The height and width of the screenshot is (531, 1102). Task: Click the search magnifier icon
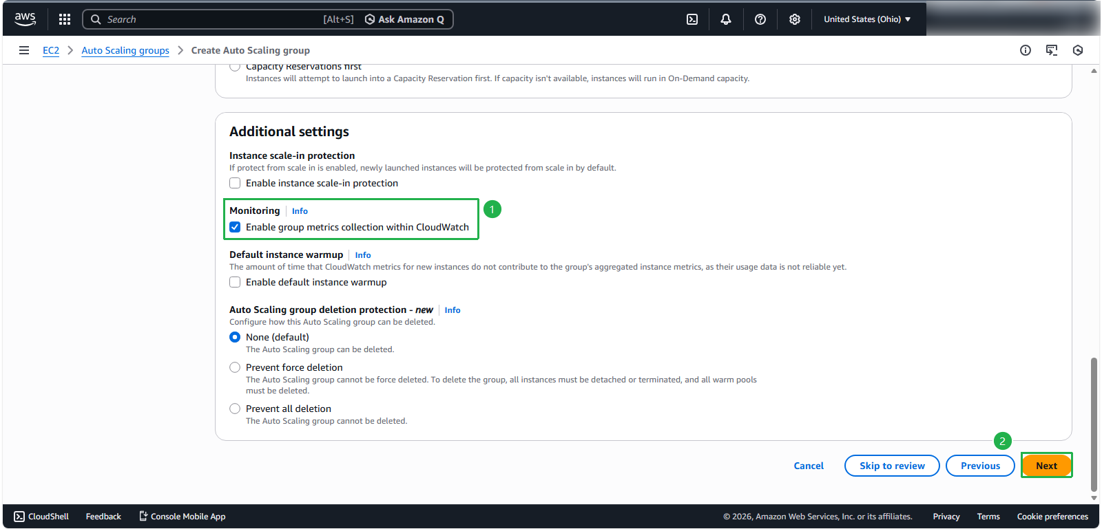(x=96, y=19)
